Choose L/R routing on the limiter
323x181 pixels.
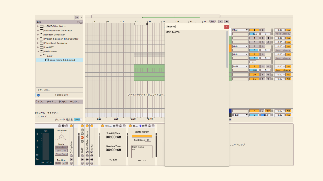[58, 163]
